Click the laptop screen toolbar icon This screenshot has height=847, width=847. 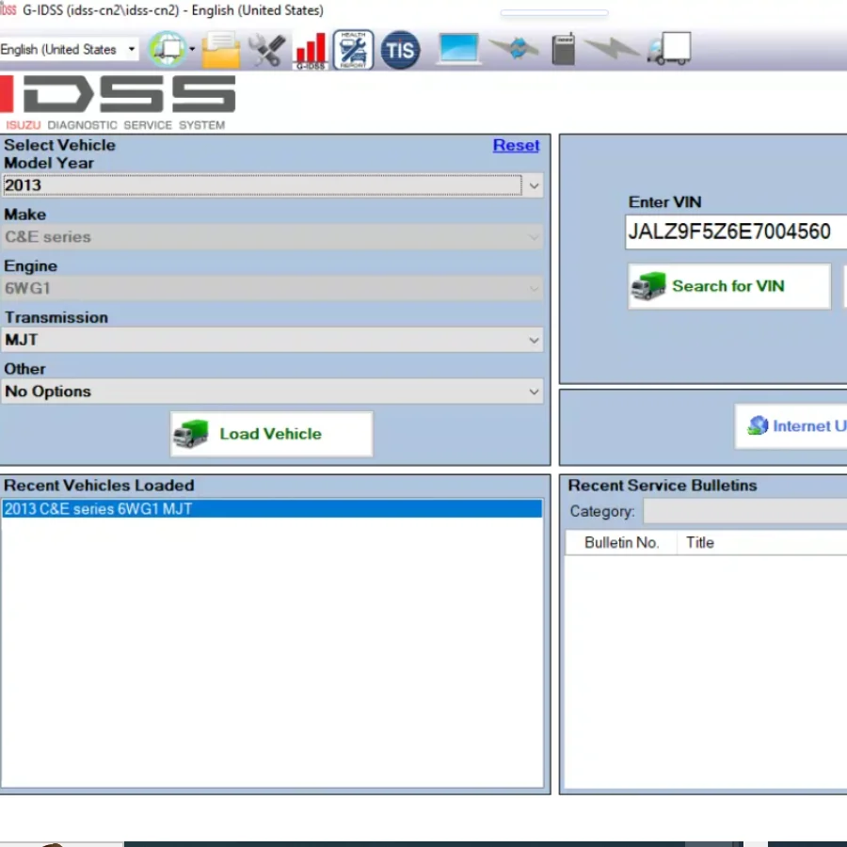pos(458,49)
